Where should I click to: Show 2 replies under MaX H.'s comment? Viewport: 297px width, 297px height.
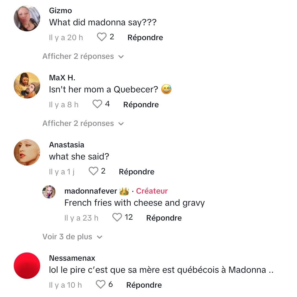[x=83, y=123]
